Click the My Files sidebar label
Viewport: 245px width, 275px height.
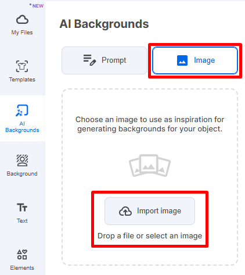22,33
